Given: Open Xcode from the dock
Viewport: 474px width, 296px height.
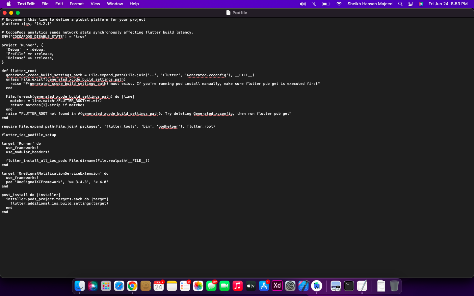Looking at the screenshot, I should click(x=303, y=286).
